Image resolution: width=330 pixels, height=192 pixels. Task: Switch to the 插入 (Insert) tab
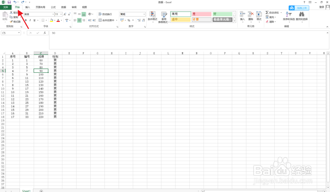[28, 7]
